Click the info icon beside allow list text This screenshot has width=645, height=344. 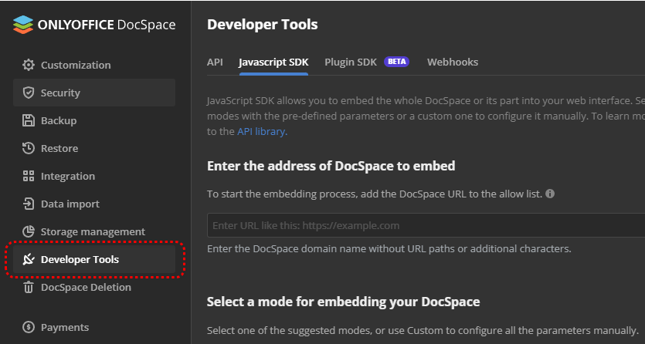point(550,194)
